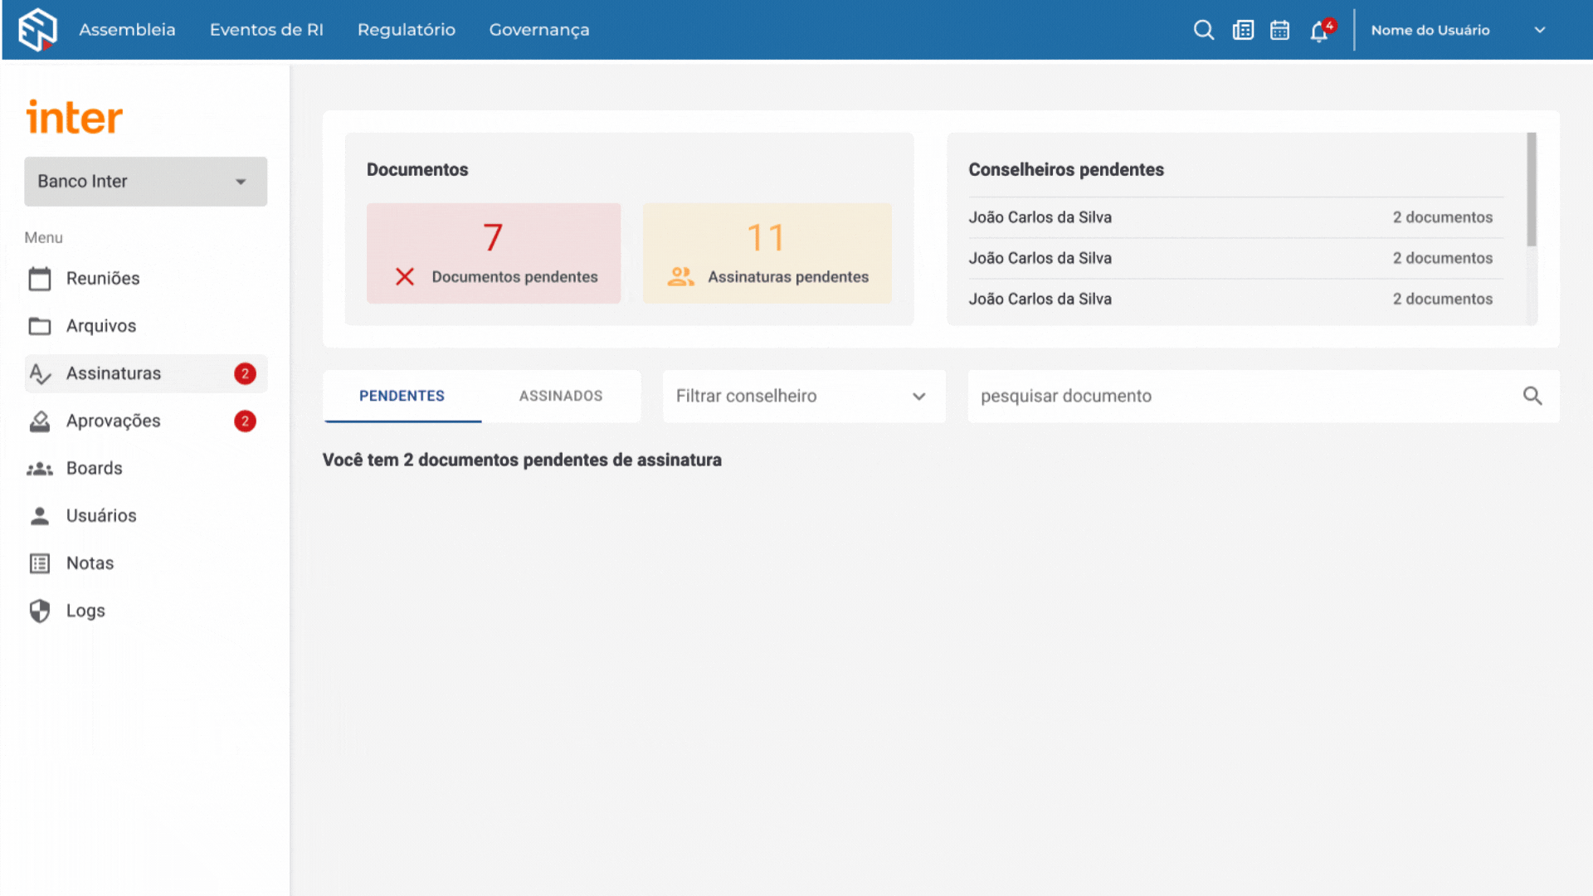Open the news list icon in header
The image size is (1593, 896).
point(1243,30)
